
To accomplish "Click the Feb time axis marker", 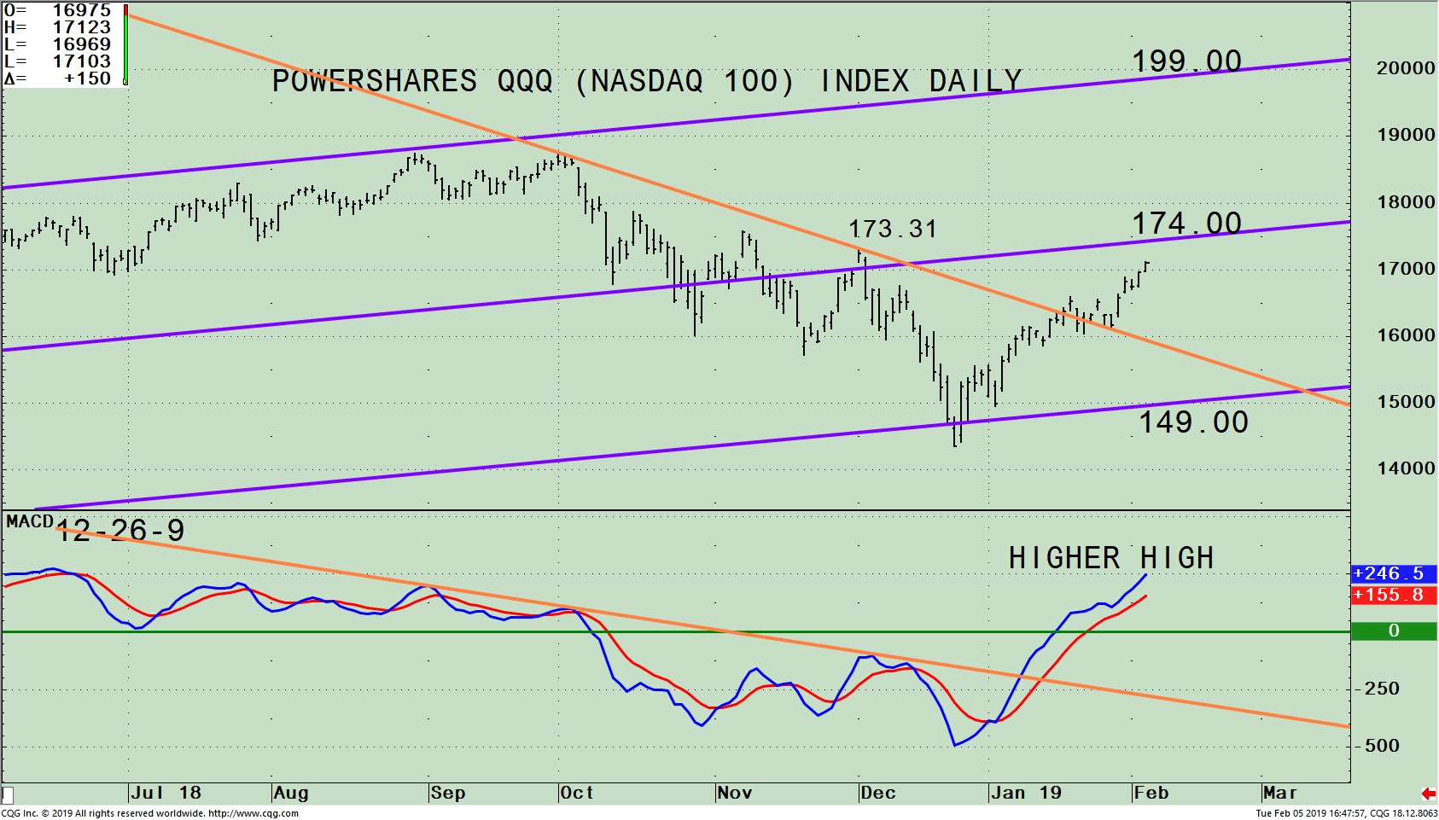I will coord(1151,793).
